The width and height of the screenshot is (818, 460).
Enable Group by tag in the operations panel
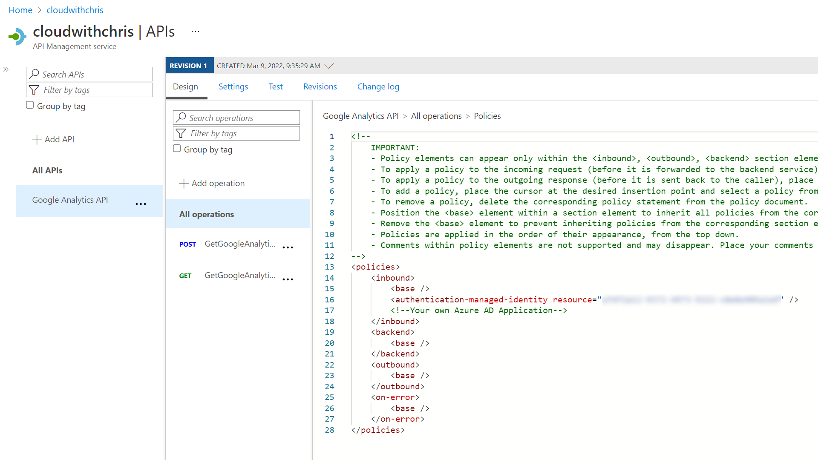(x=177, y=148)
